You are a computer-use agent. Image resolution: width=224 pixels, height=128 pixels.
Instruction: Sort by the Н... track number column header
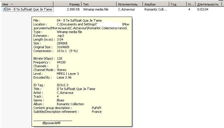click(x=191, y=4)
